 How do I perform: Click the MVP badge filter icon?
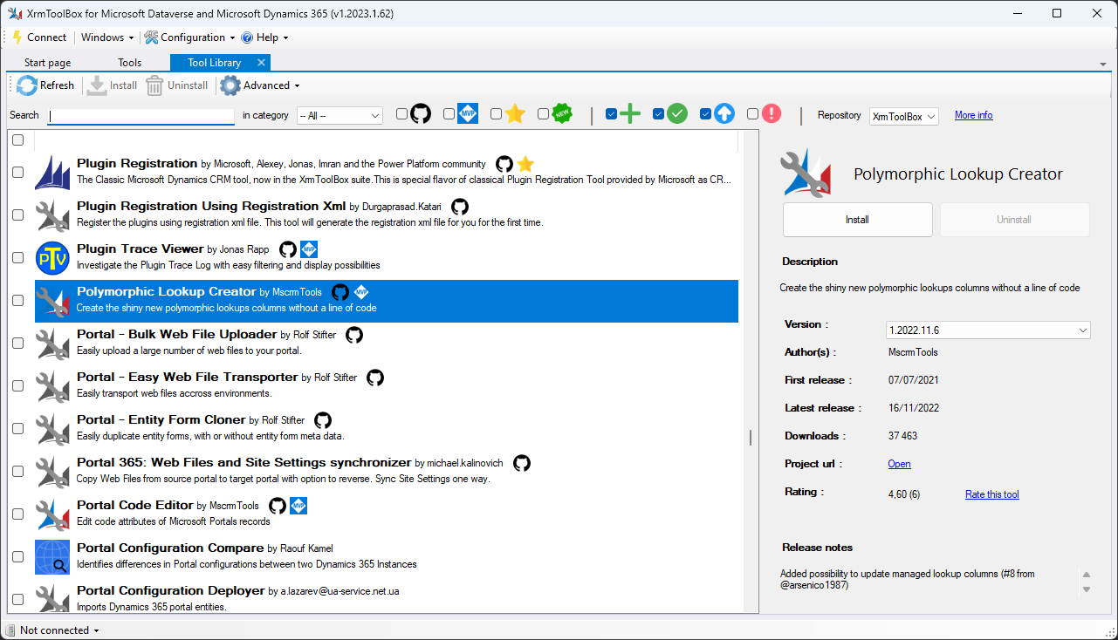click(x=468, y=114)
